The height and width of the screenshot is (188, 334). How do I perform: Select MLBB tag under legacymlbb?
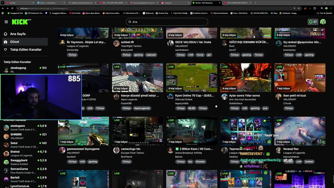pos(192,108)
